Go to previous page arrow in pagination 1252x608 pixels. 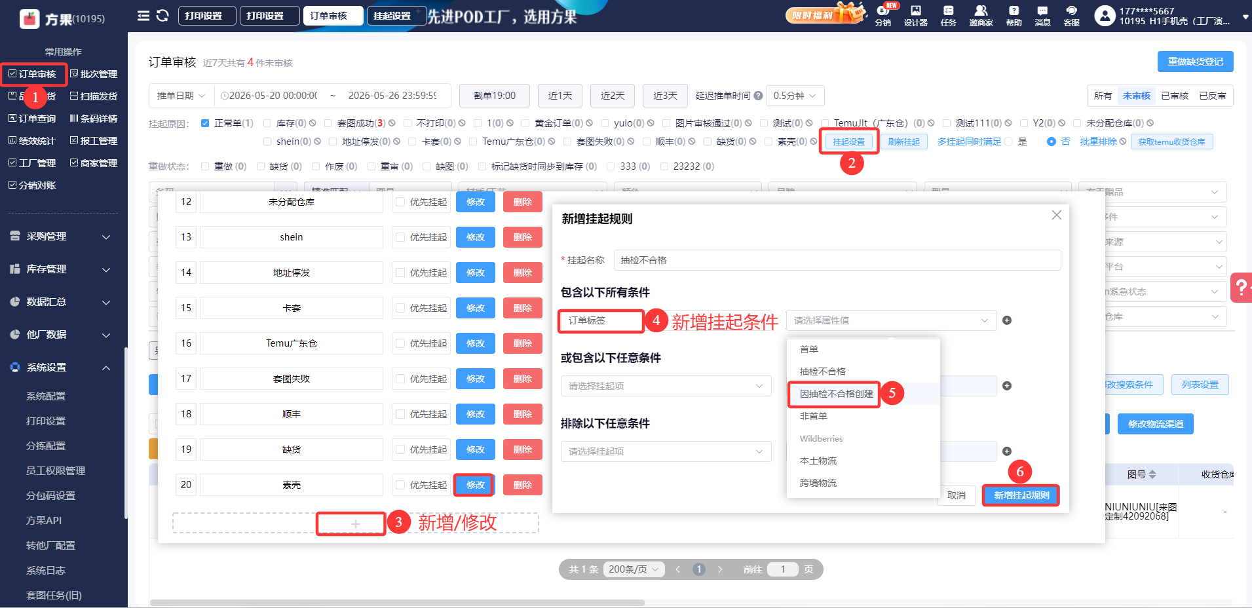678,569
